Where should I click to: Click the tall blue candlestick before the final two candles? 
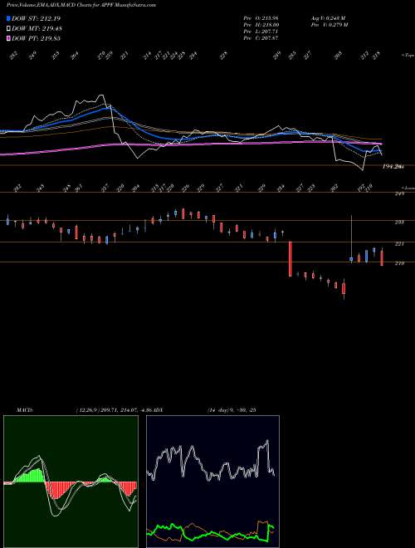366,257
